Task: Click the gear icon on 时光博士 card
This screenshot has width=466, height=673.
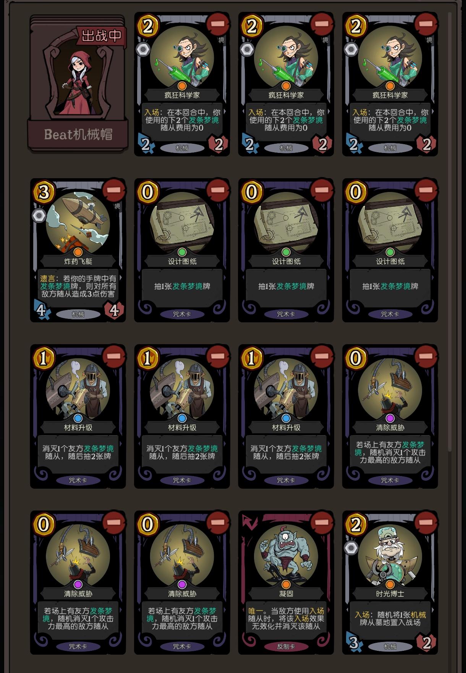Action: click(351, 548)
